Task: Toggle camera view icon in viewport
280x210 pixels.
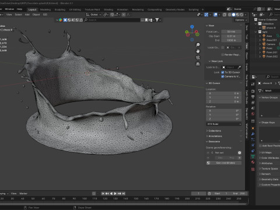Action: [198, 58]
